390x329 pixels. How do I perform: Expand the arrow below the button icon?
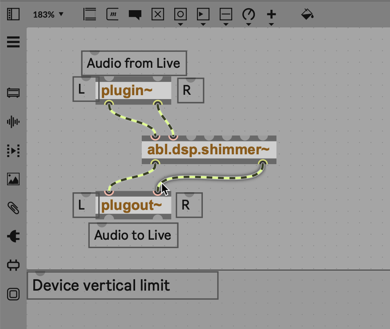[x=180, y=24]
